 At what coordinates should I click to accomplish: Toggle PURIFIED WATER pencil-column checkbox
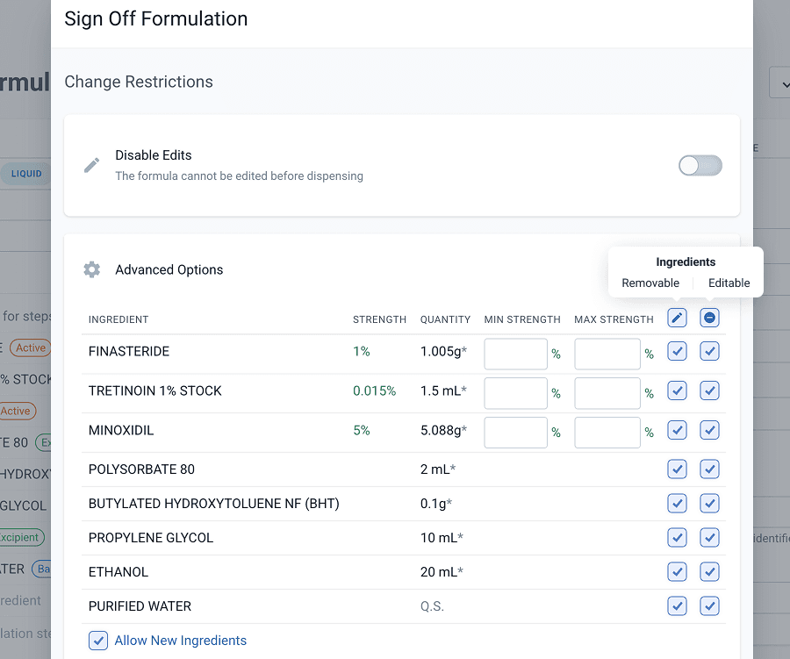pos(677,606)
